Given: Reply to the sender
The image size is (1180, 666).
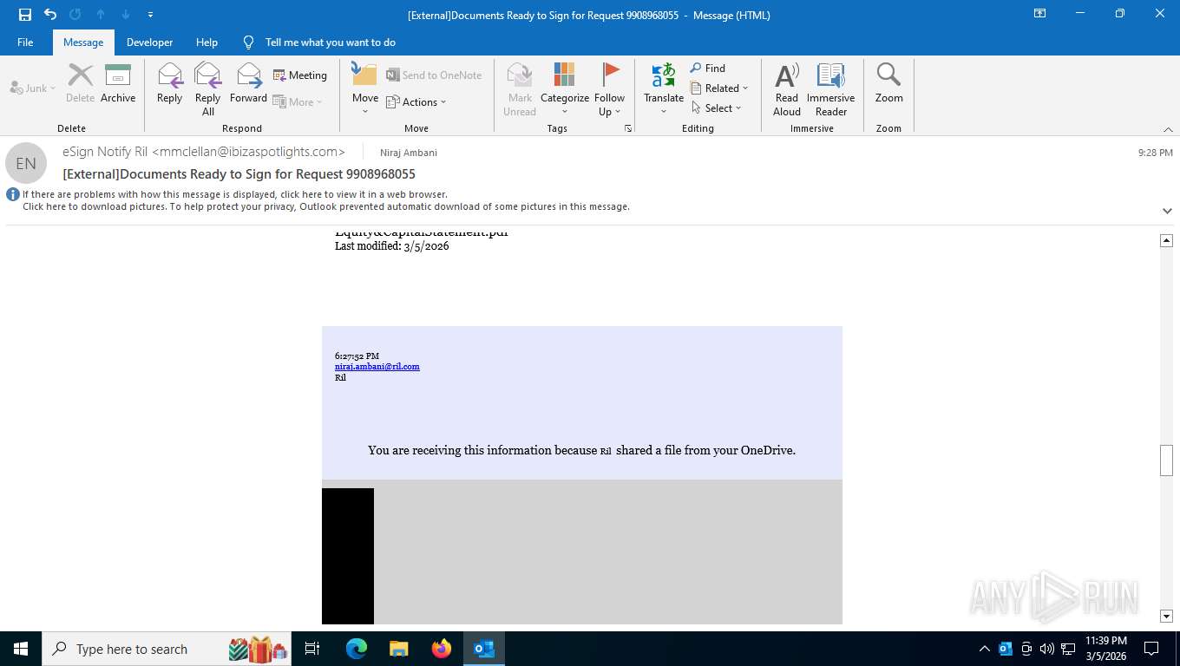Looking at the screenshot, I should click(x=169, y=83).
